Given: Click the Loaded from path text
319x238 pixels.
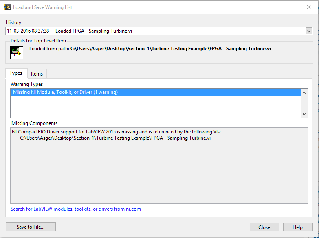Looking at the screenshot, I should (150, 49).
